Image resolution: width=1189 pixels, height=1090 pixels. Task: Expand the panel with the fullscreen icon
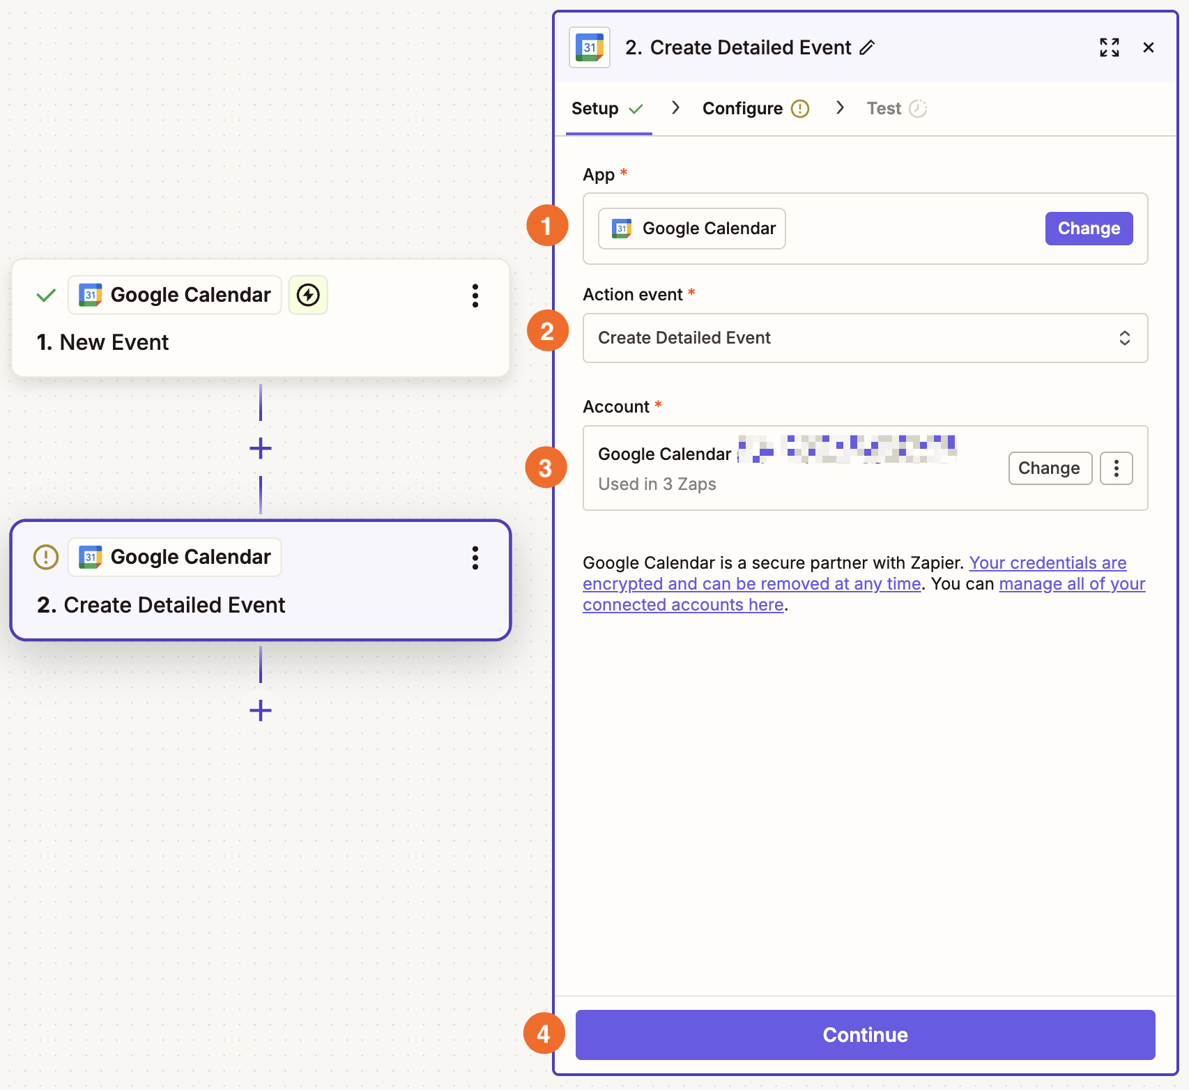(1110, 47)
